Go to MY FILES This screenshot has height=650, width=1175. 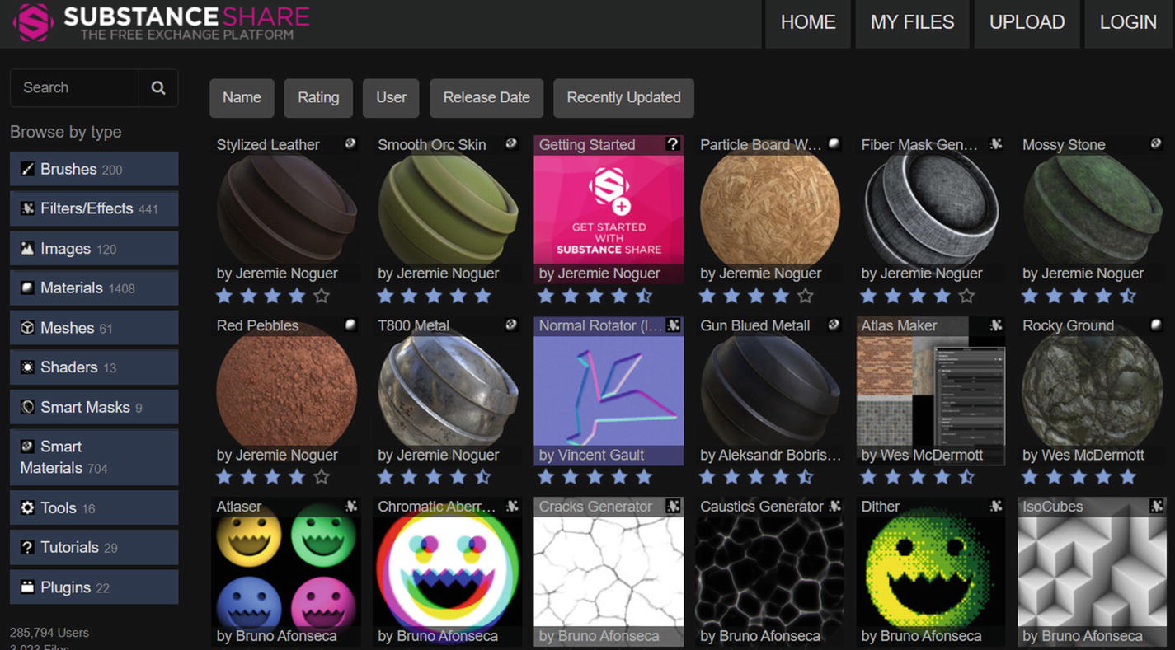click(x=912, y=23)
